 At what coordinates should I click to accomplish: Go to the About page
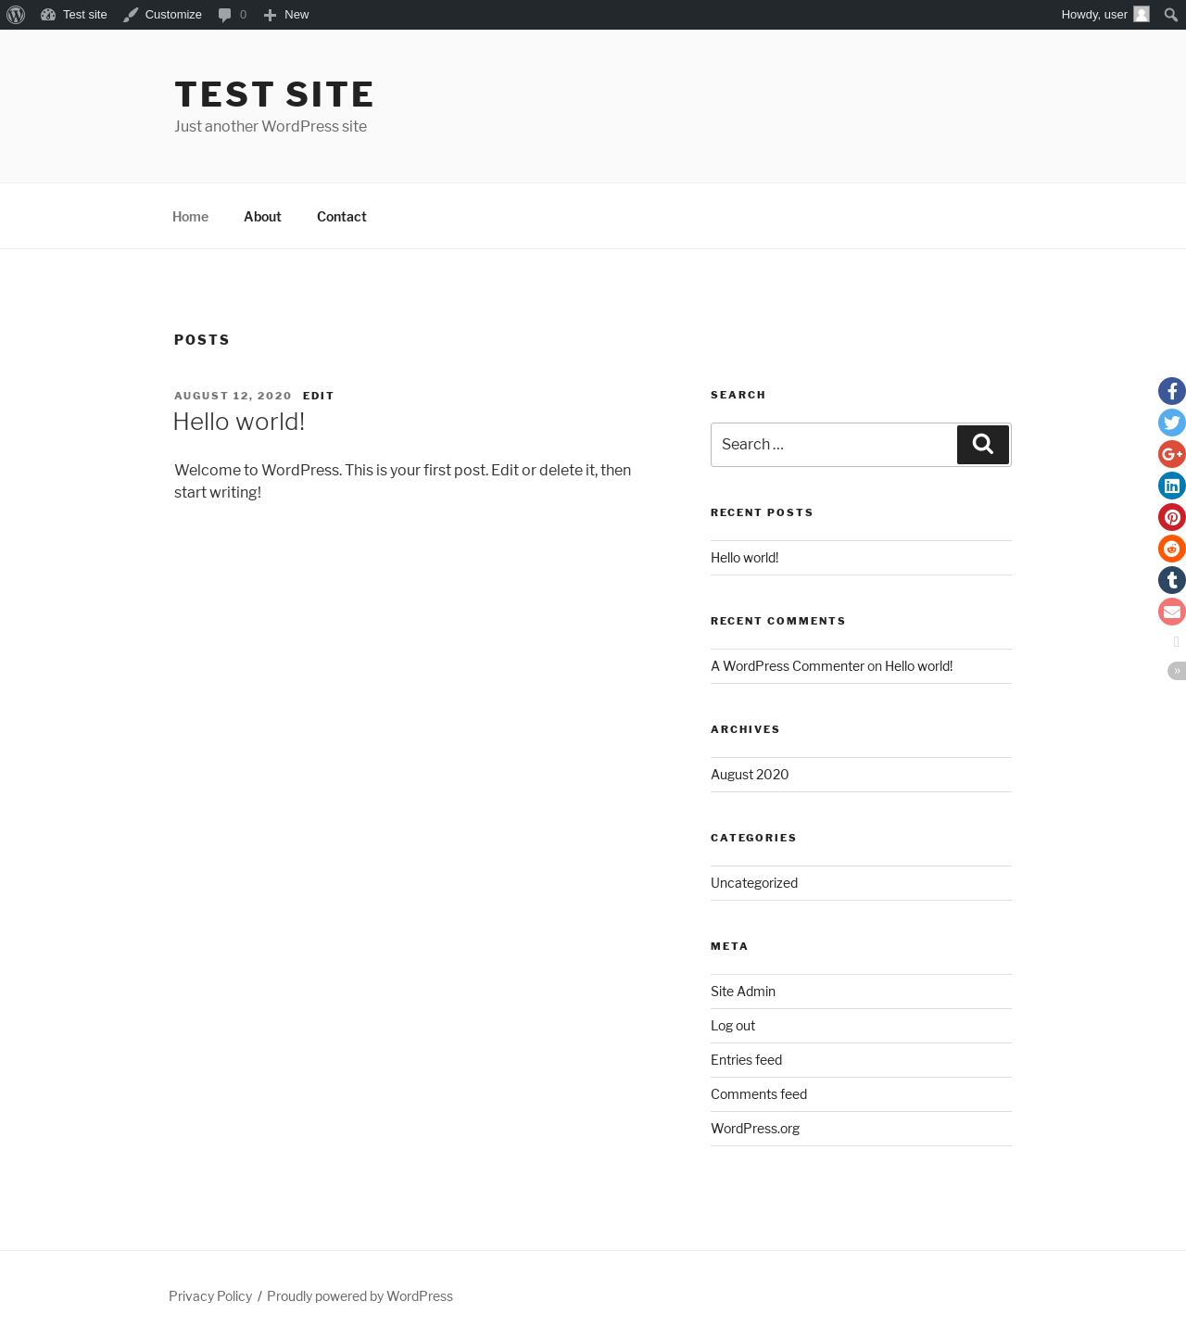click(x=262, y=217)
